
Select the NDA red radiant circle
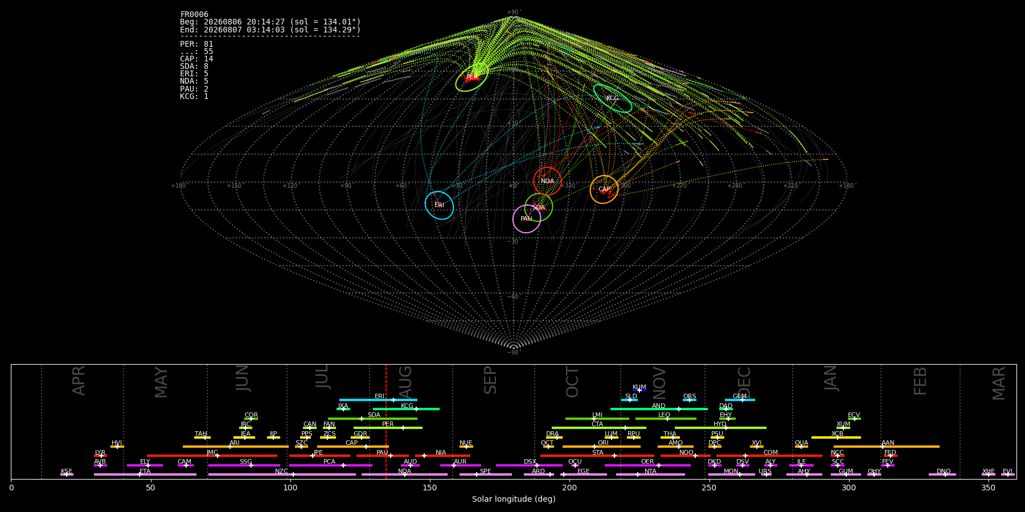[x=547, y=181]
